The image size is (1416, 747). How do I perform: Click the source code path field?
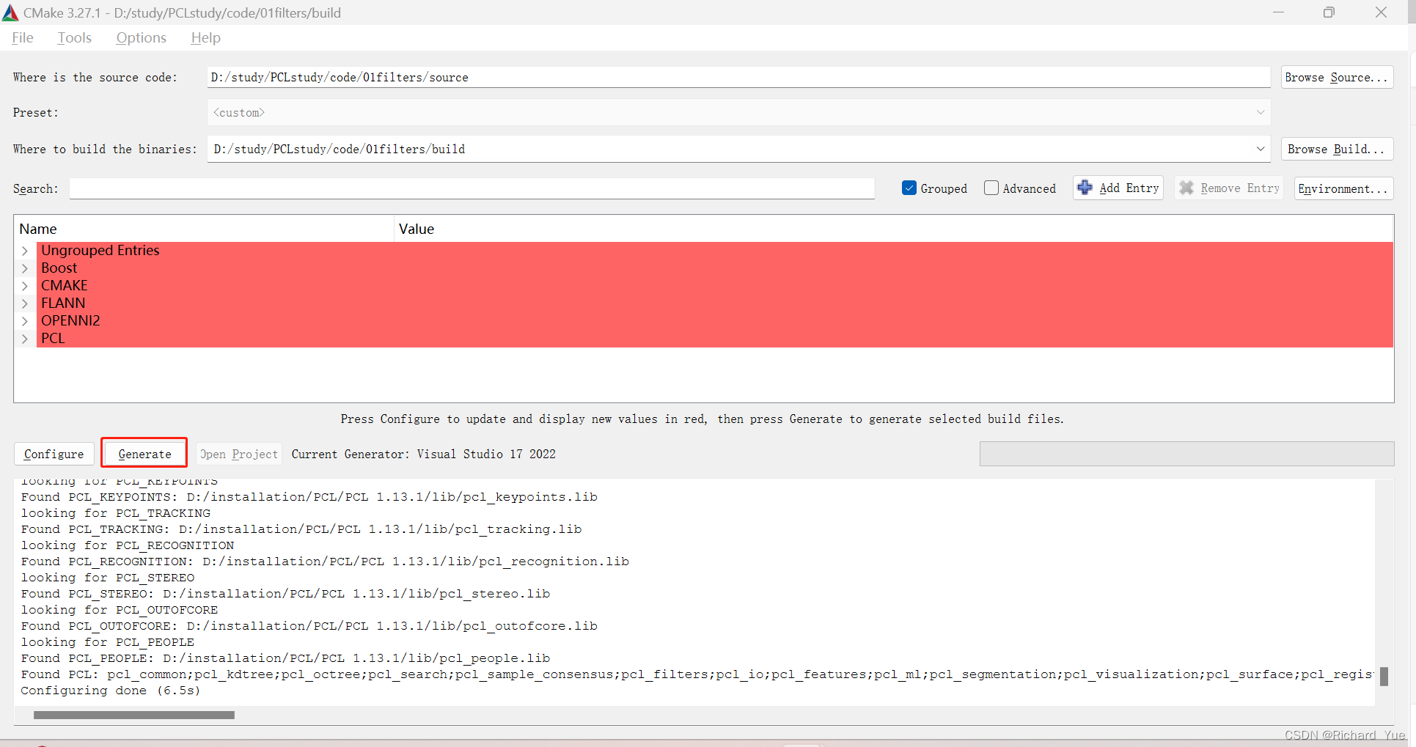[738, 77]
